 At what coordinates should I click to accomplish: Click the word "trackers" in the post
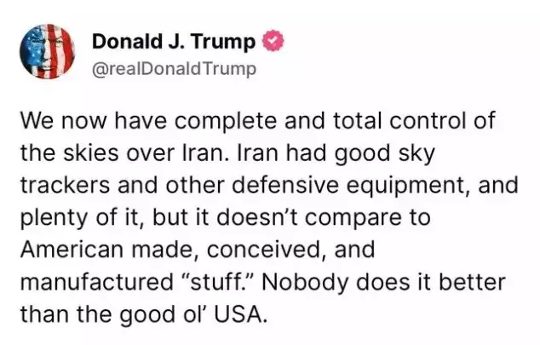[65, 185]
